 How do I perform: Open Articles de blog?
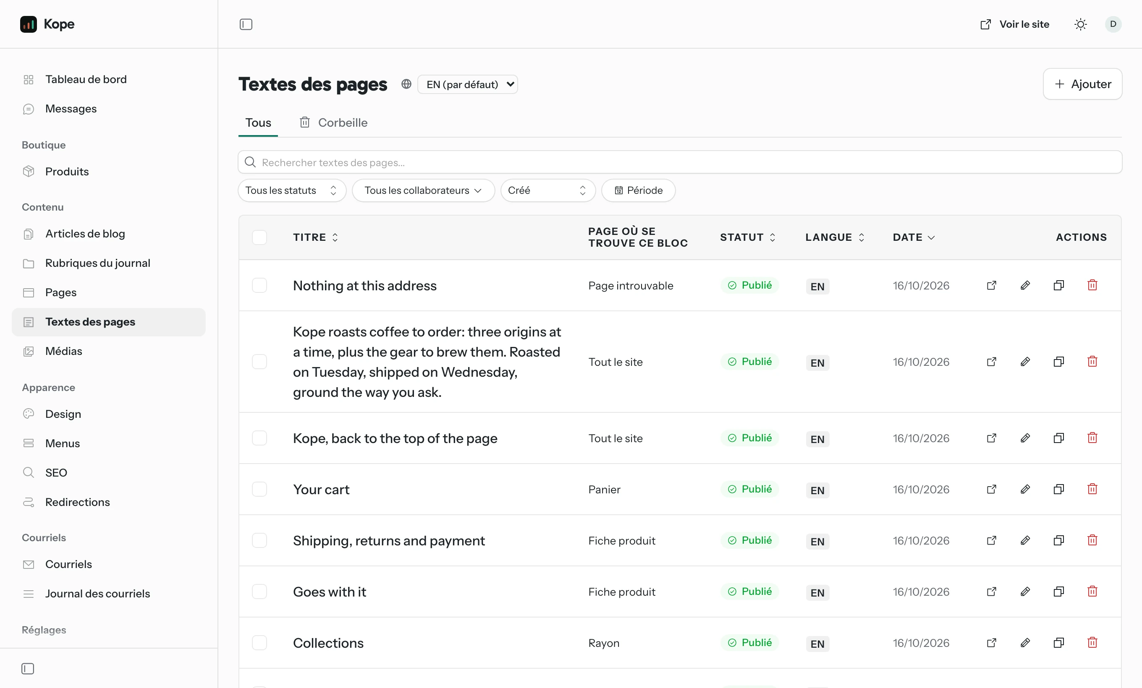[109, 234]
